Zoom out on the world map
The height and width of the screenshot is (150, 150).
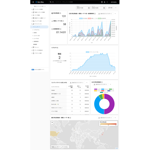click(x=52, y=124)
